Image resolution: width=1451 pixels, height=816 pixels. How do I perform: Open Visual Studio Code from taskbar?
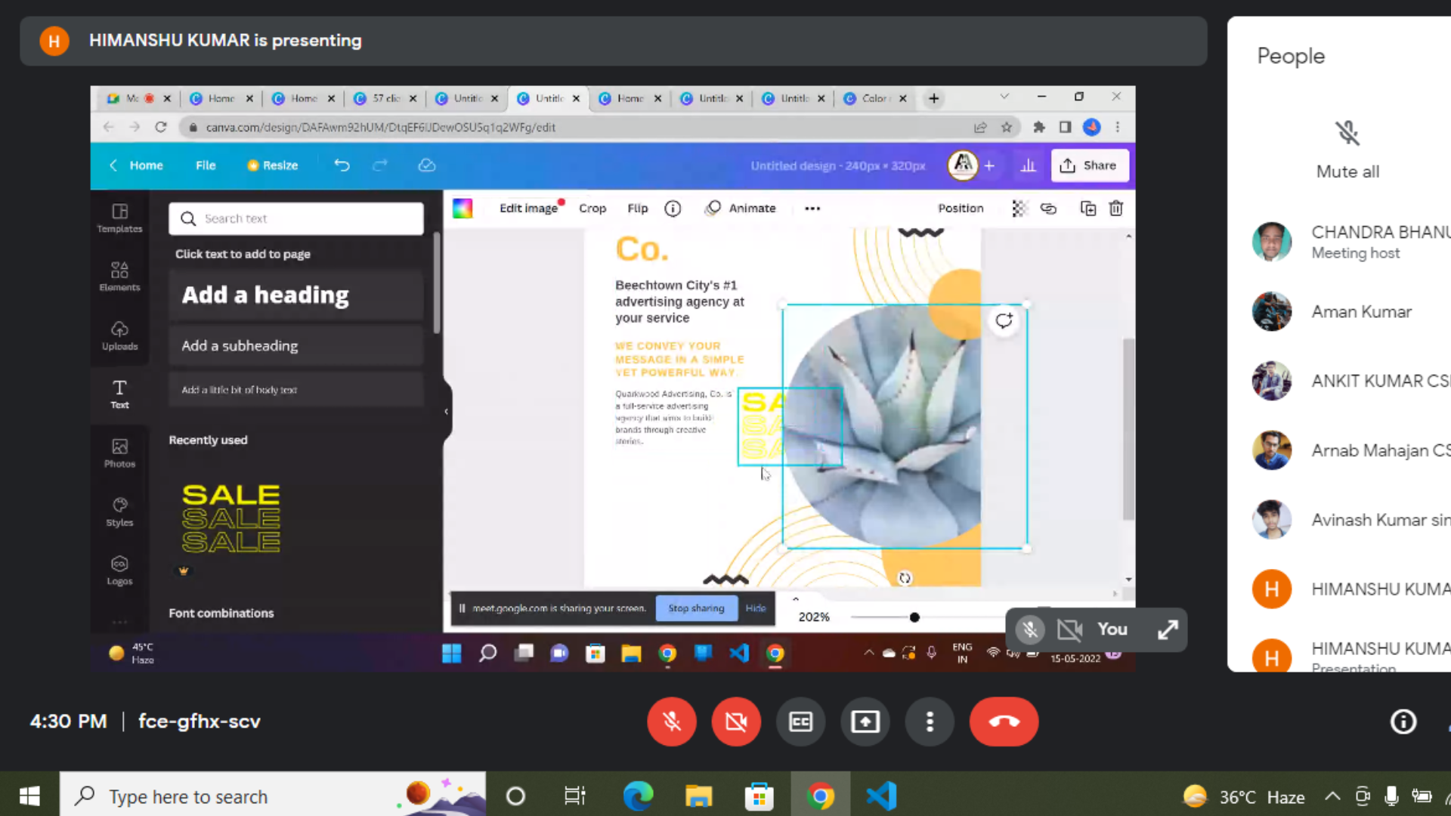pos(881,796)
